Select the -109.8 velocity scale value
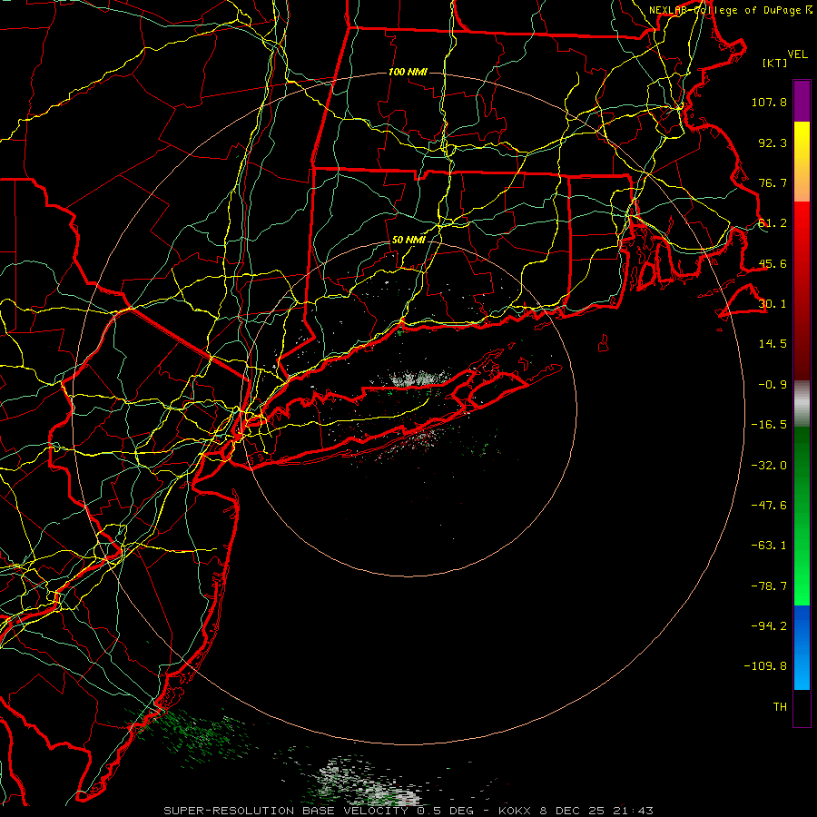Screen dimensions: 817x817 coord(765,666)
